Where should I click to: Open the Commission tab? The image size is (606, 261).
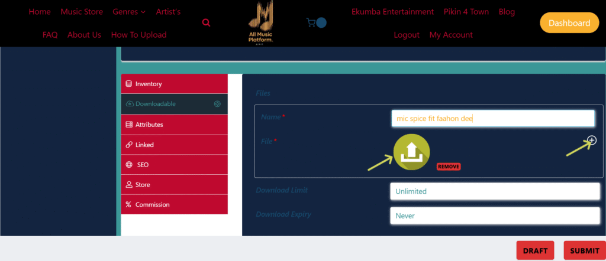(x=174, y=205)
